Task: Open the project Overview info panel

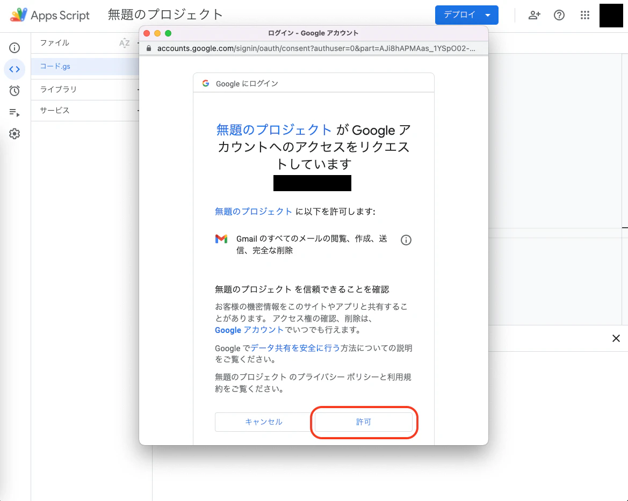Action: tap(15, 48)
